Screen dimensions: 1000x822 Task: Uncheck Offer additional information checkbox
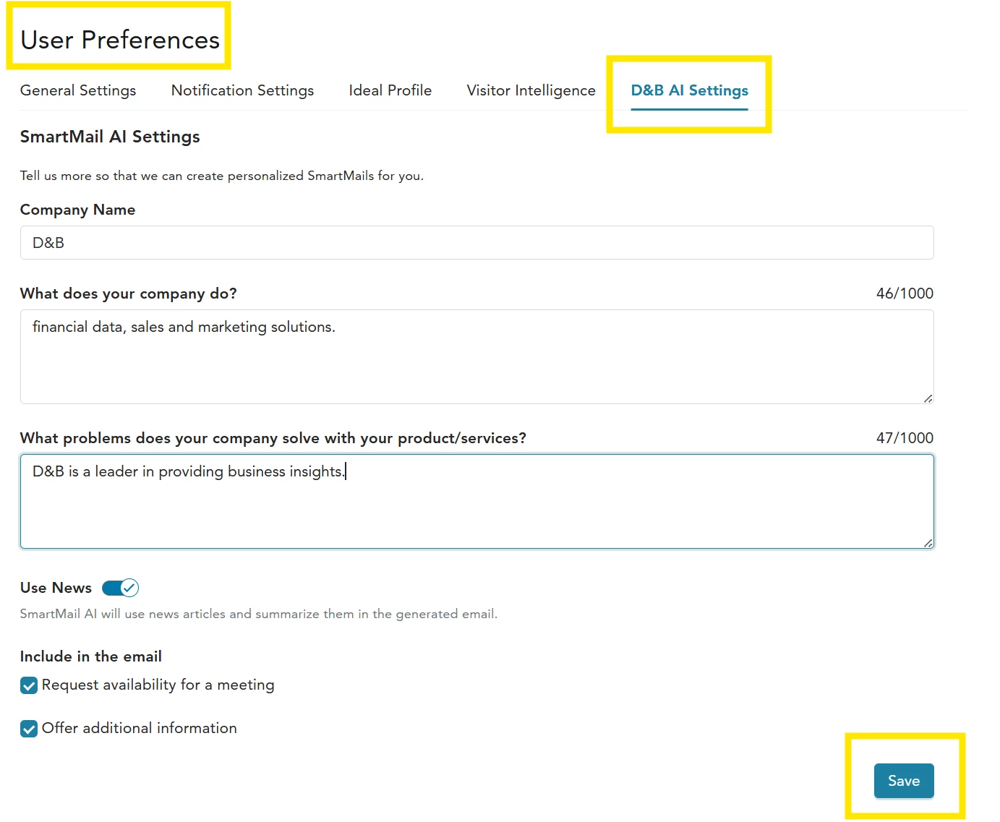point(29,729)
